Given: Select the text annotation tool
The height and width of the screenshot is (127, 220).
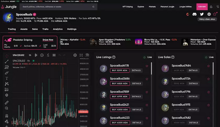Looking at the screenshot, I should pyautogui.click(x=6, y=78).
